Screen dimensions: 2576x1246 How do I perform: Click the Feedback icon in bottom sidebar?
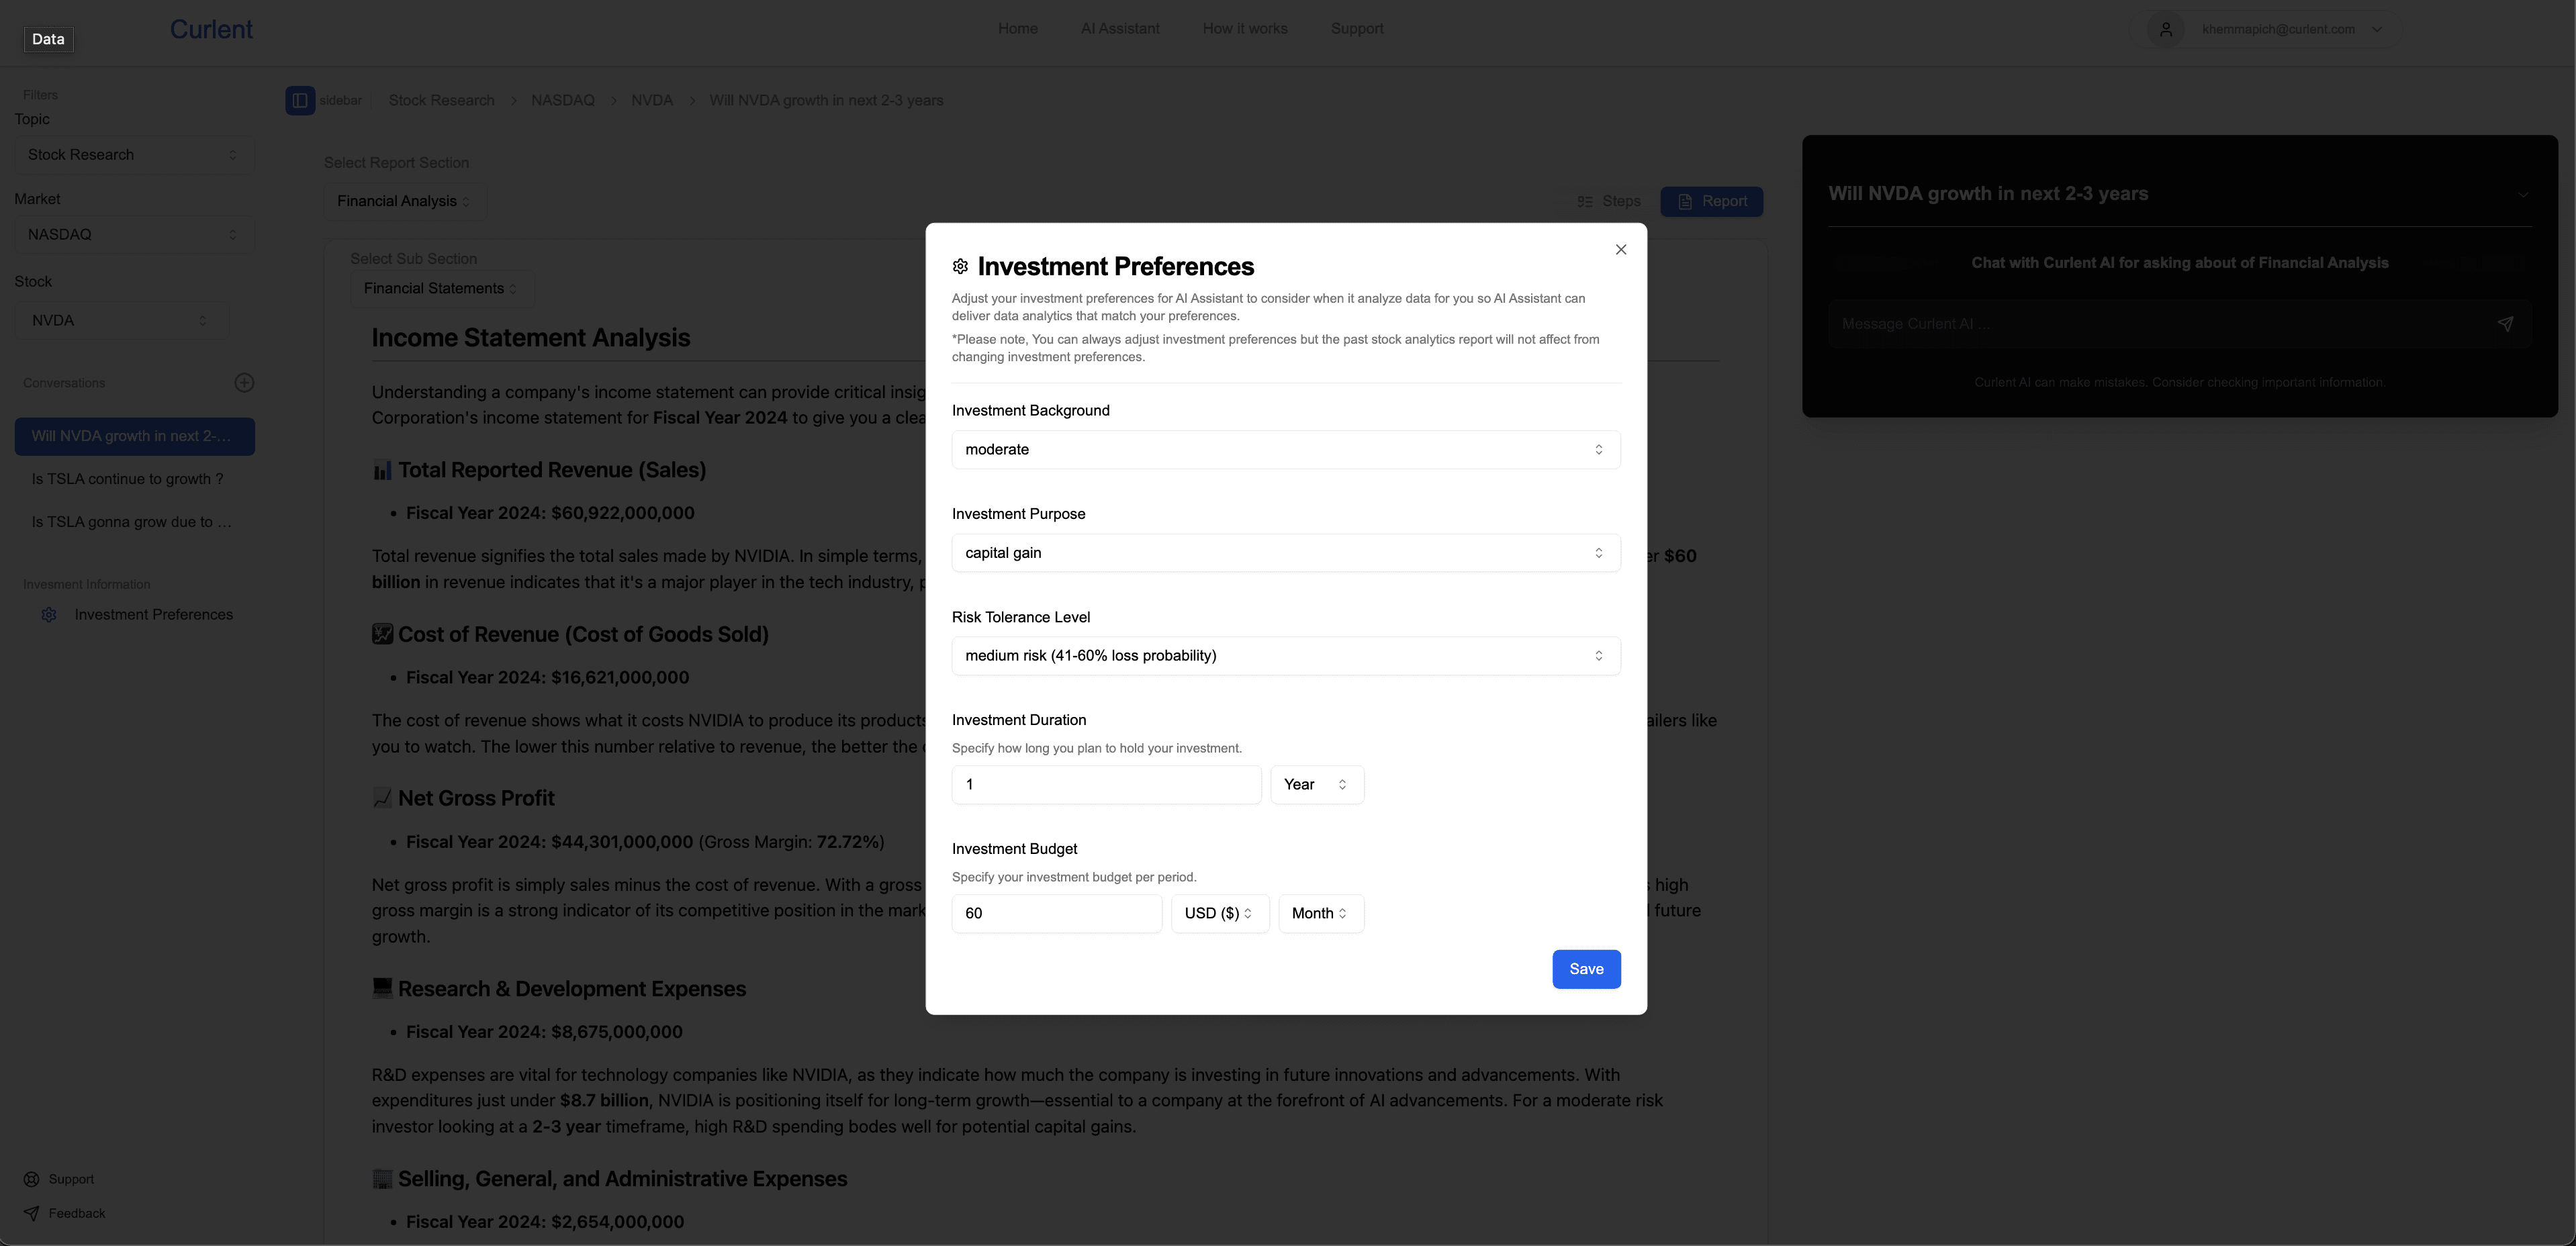(x=31, y=1213)
